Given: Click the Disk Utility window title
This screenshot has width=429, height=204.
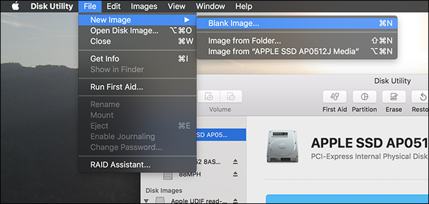Looking at the screenshot, I should [393, 81].
